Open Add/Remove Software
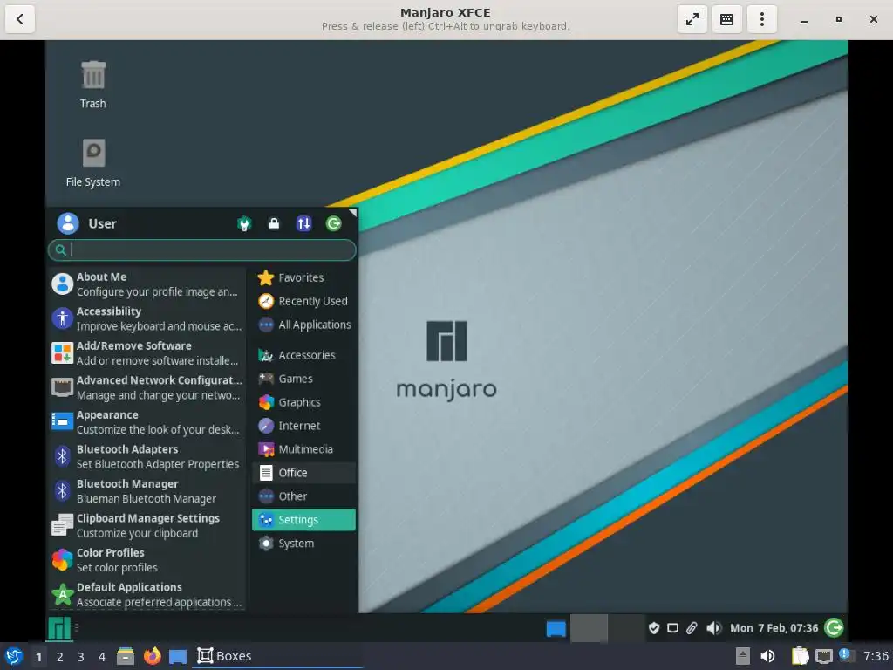This screenshot has height=670, width=893. (x=147, y=353)
